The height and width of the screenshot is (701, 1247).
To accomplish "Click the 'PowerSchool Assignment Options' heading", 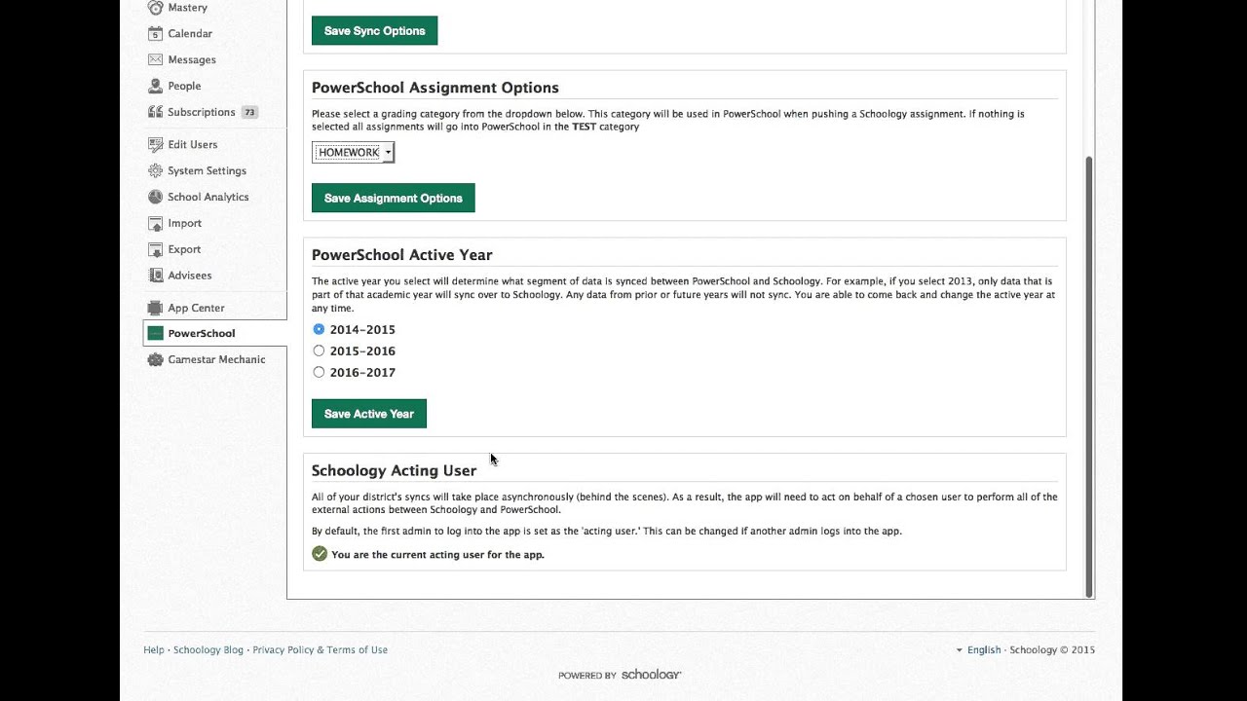I will pos(435,88).
